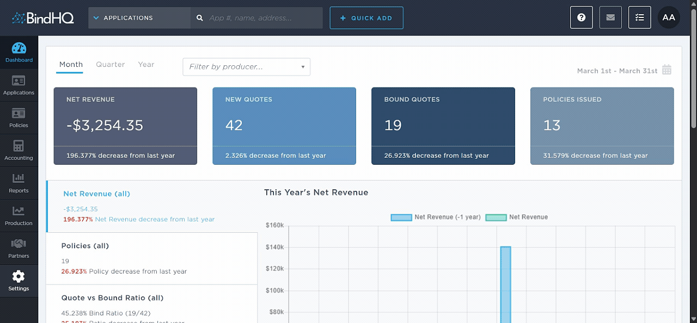Click the "196.377% decrease from last year" card text
Image resolution: width=697 pixels, height=323 pixels.
click(x=121, y=156)
